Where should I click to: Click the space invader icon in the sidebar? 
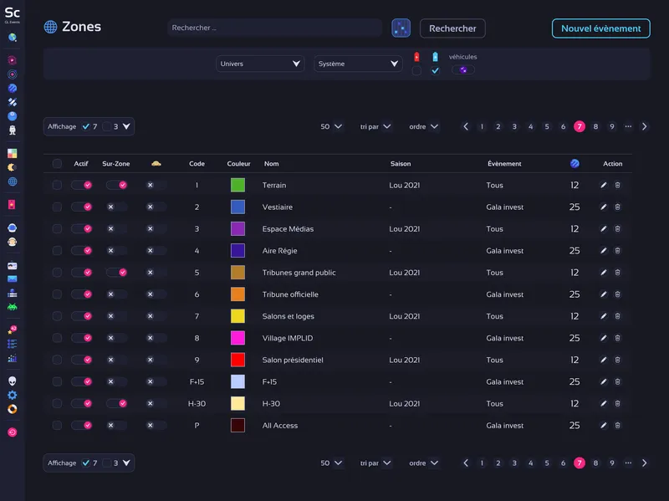(x=13, y=307)
